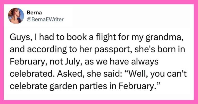Click empty white space right of the handle

129,19
